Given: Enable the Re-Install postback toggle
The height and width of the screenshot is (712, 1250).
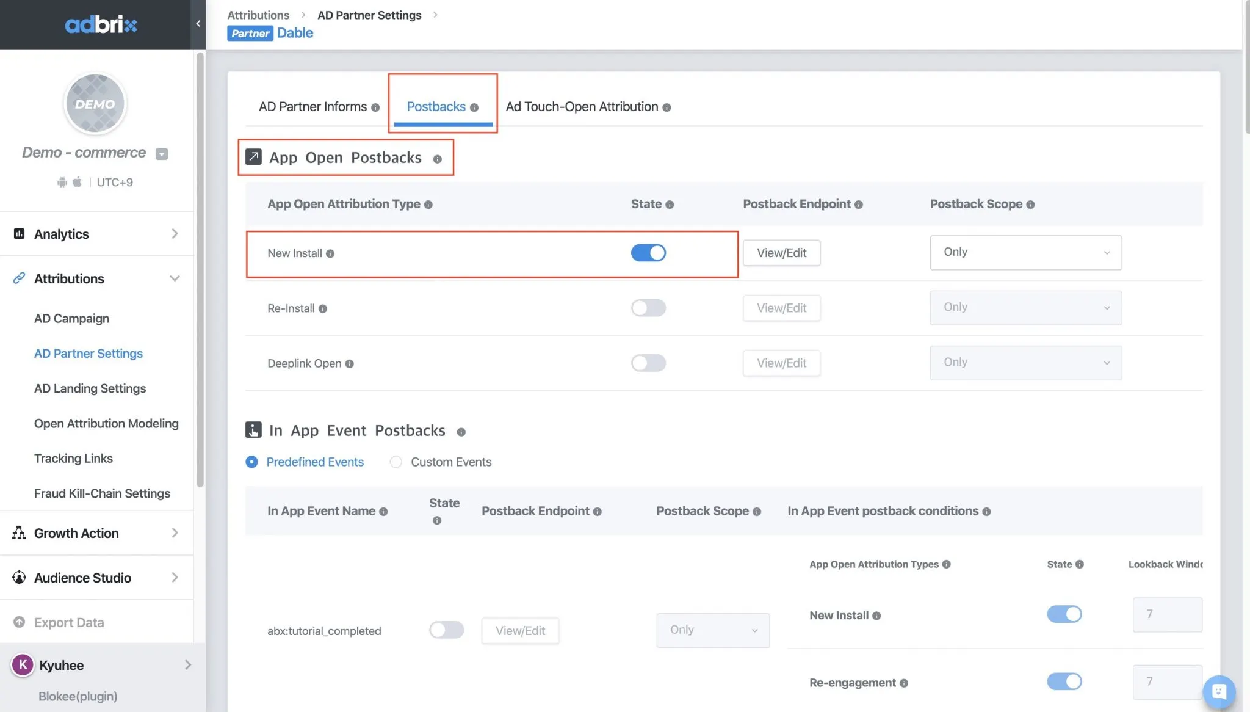Looking at the screenshot, I should 648,308.
